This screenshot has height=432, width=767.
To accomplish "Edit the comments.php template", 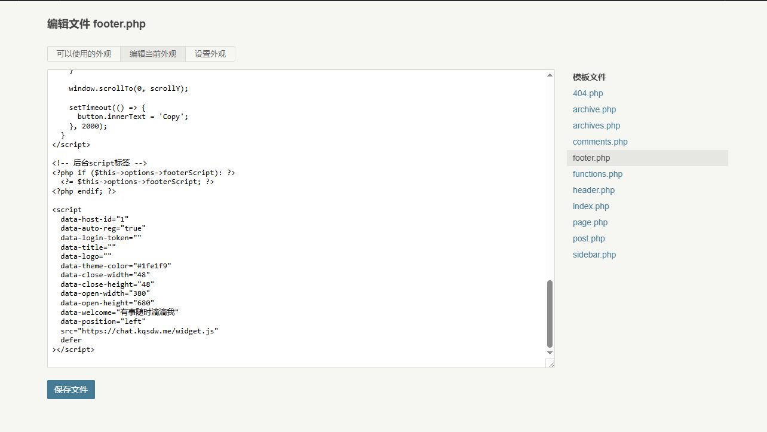I will pos(600,142).
